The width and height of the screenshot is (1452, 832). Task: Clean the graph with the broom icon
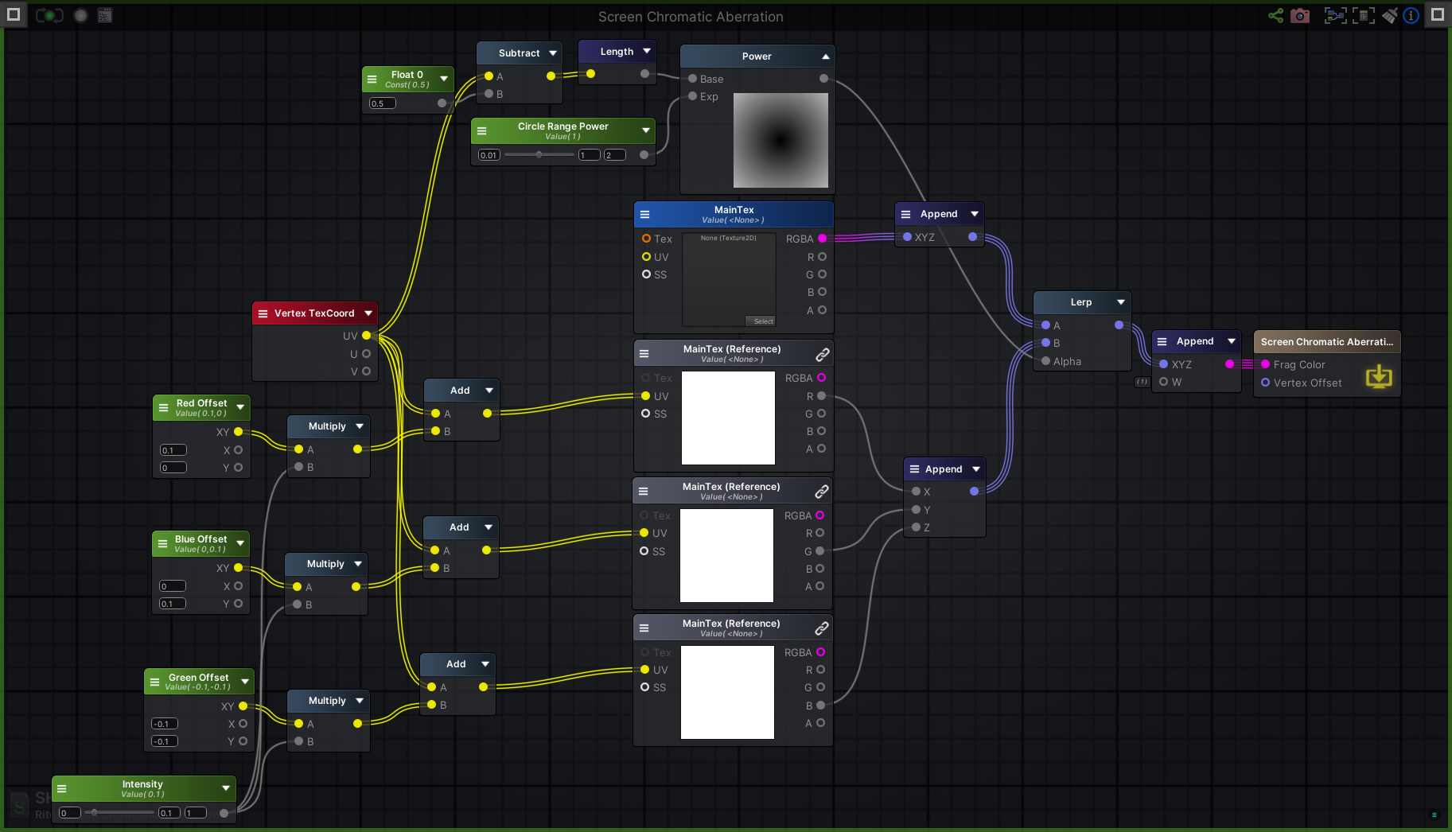[1388, 15]
